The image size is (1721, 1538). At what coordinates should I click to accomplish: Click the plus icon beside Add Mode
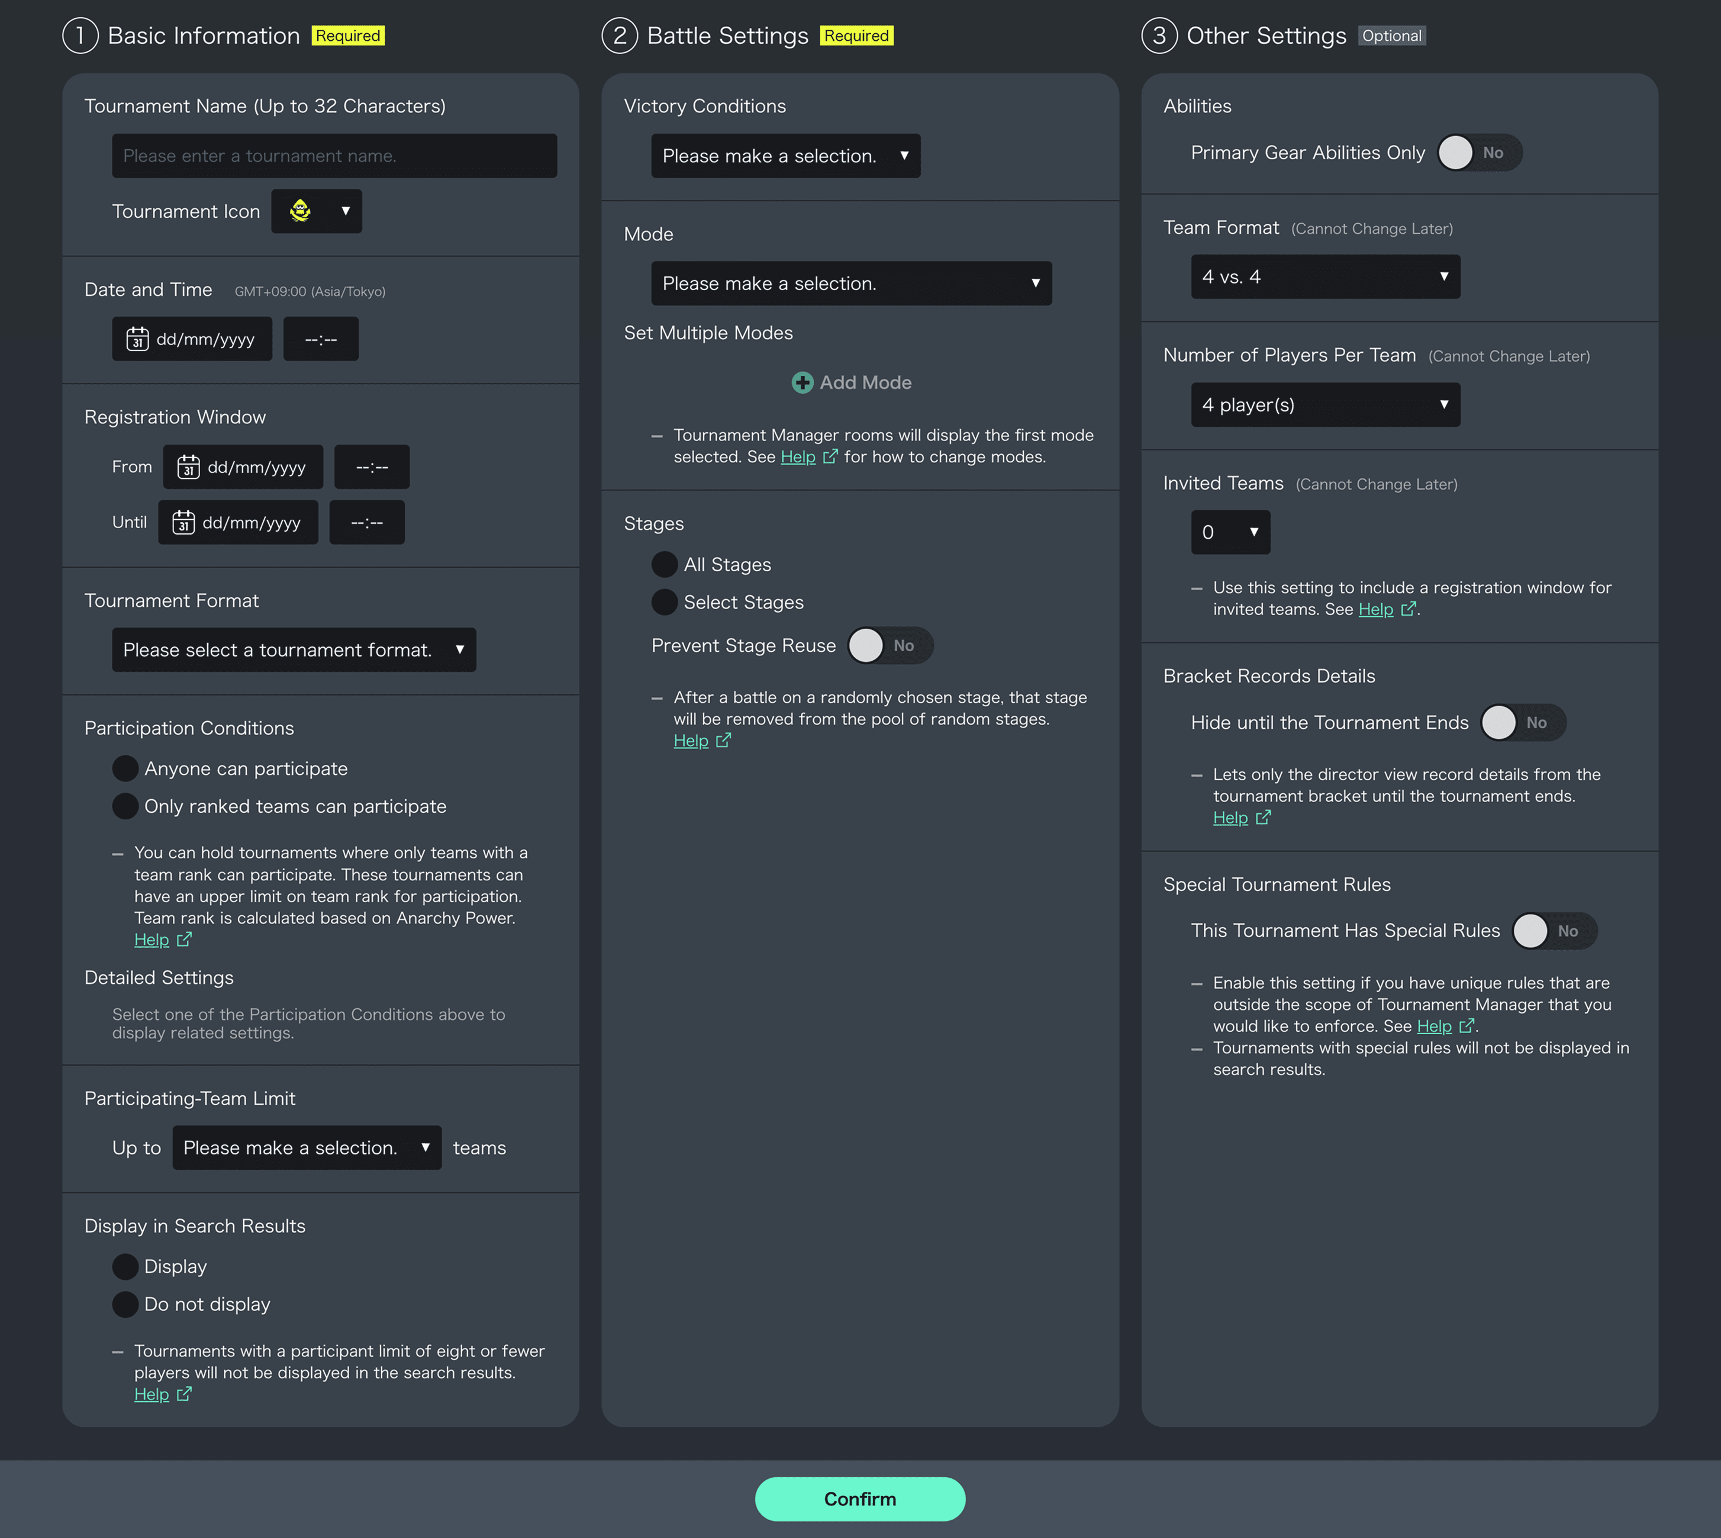click(802, 383)
